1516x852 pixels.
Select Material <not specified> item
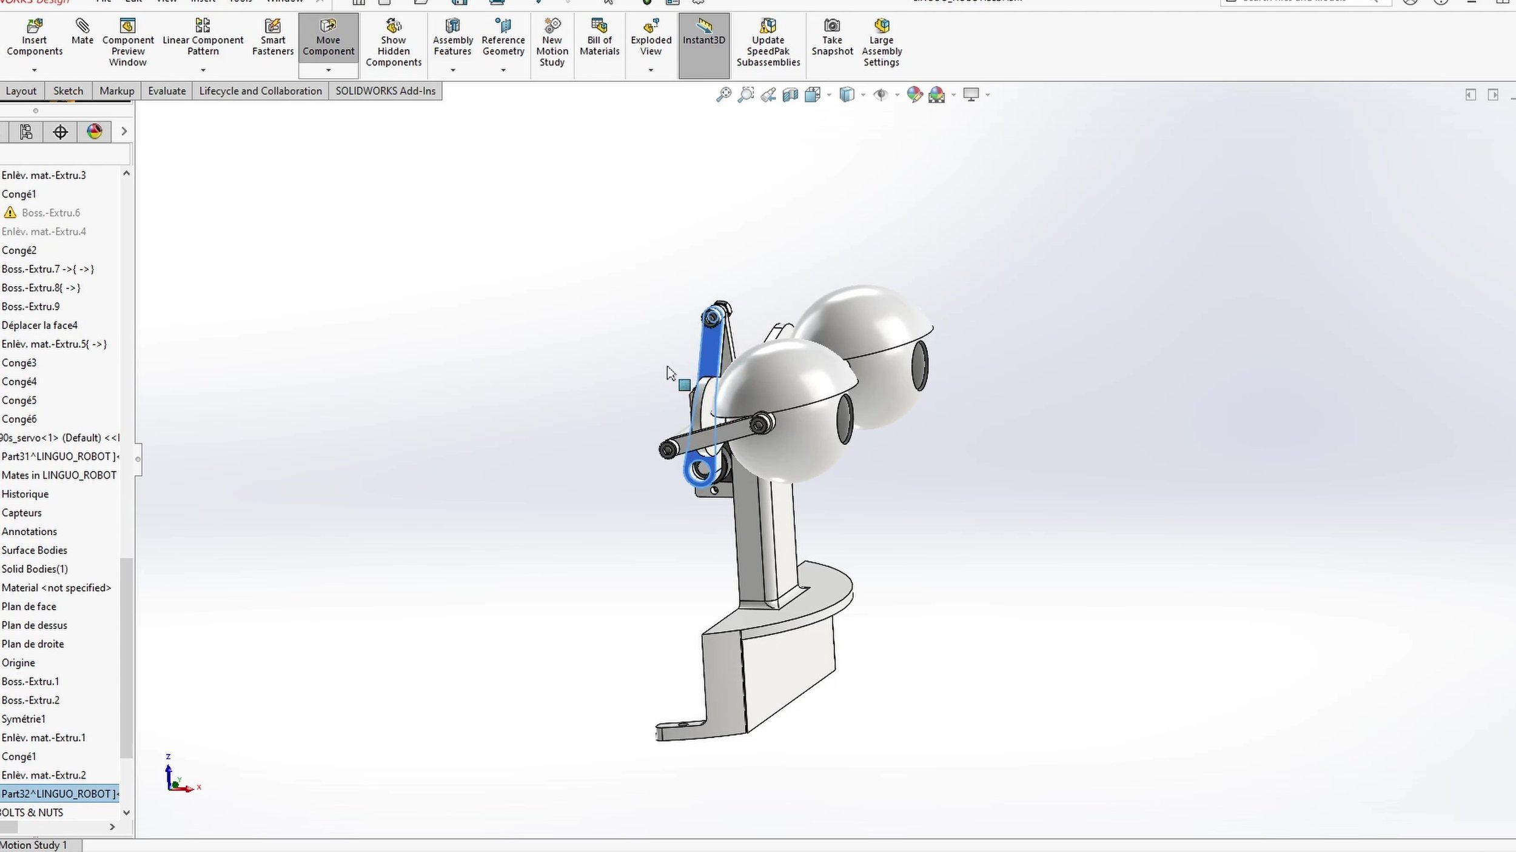point(56,587)
